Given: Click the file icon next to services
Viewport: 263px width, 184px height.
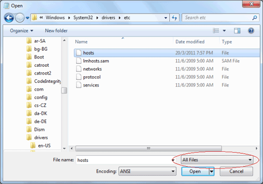Looking at the screenshot, I should pyautogui.click(x=78, y=85).
